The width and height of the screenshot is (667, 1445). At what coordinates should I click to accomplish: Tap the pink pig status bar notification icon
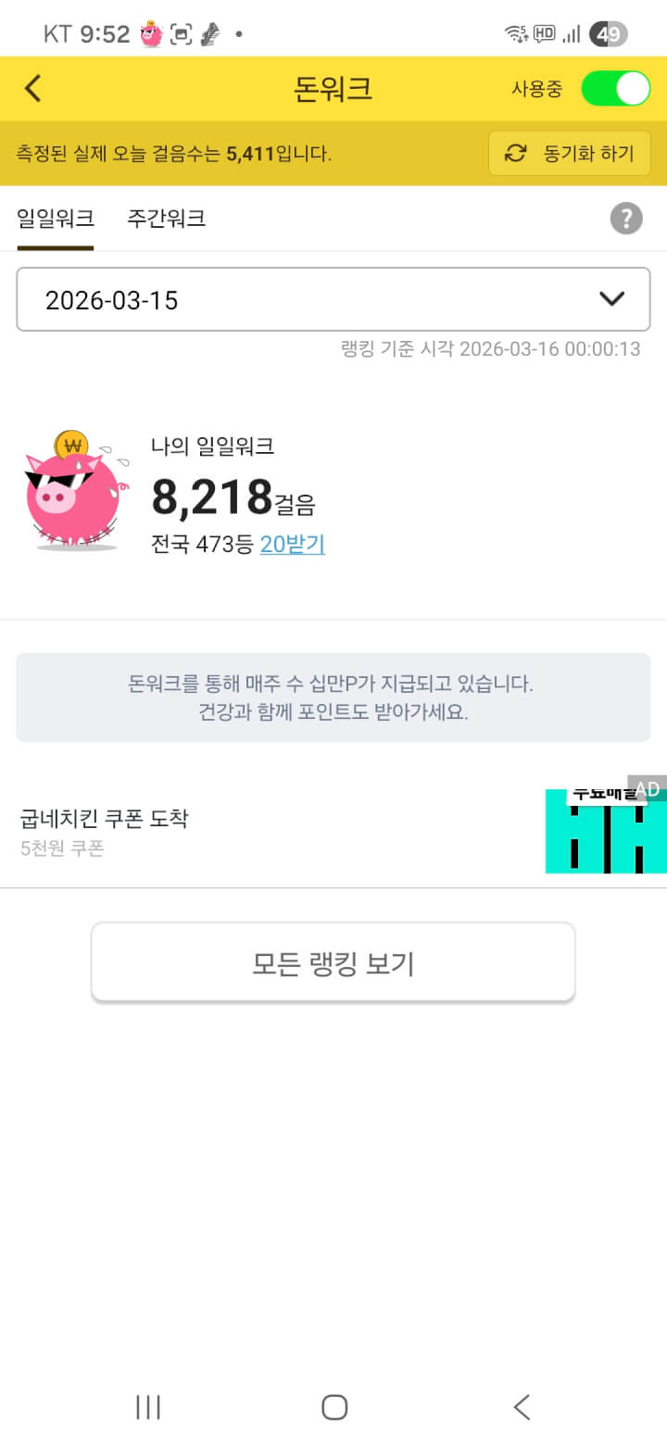tap(151, 34)
